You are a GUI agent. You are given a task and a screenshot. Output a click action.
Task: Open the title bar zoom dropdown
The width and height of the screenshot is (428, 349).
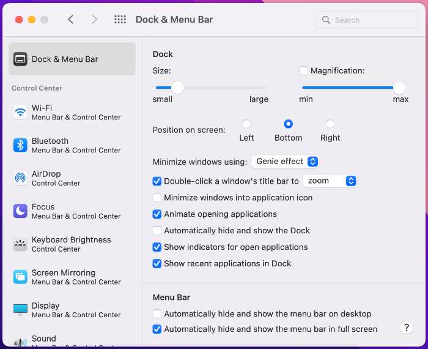pyautogui.click(x=330, y=181)
